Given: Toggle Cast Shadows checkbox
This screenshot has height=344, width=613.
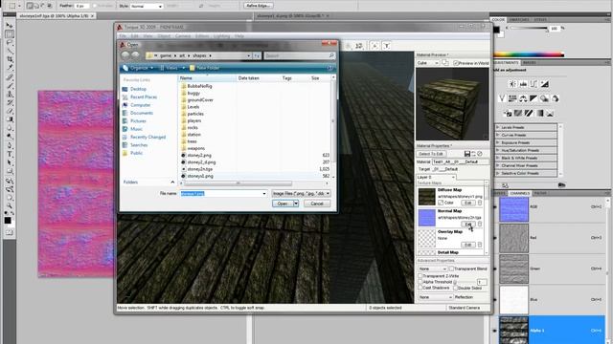Looking at the screenshot, I should [x=420, y=288].
